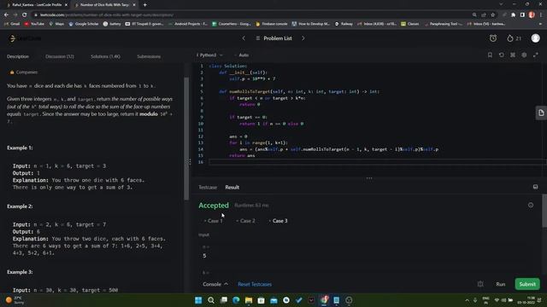Open Windows taskbar search
The height and width of the screenshot is (307, 547).
pos(211,300)
